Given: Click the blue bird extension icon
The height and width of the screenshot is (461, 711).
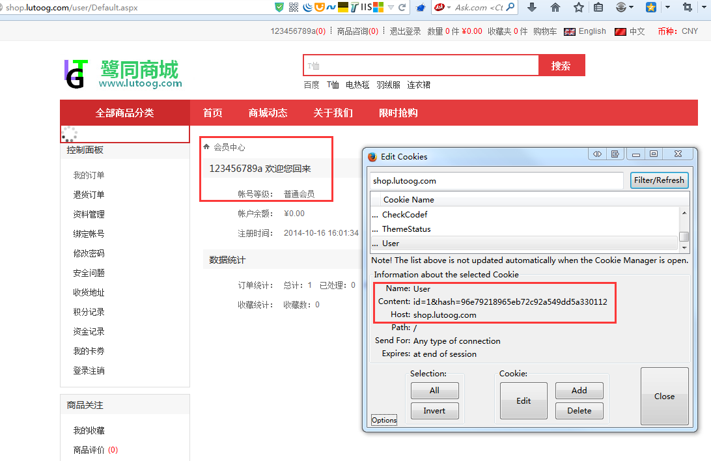Looking at the screenshot, I should [x=421, y=8].
